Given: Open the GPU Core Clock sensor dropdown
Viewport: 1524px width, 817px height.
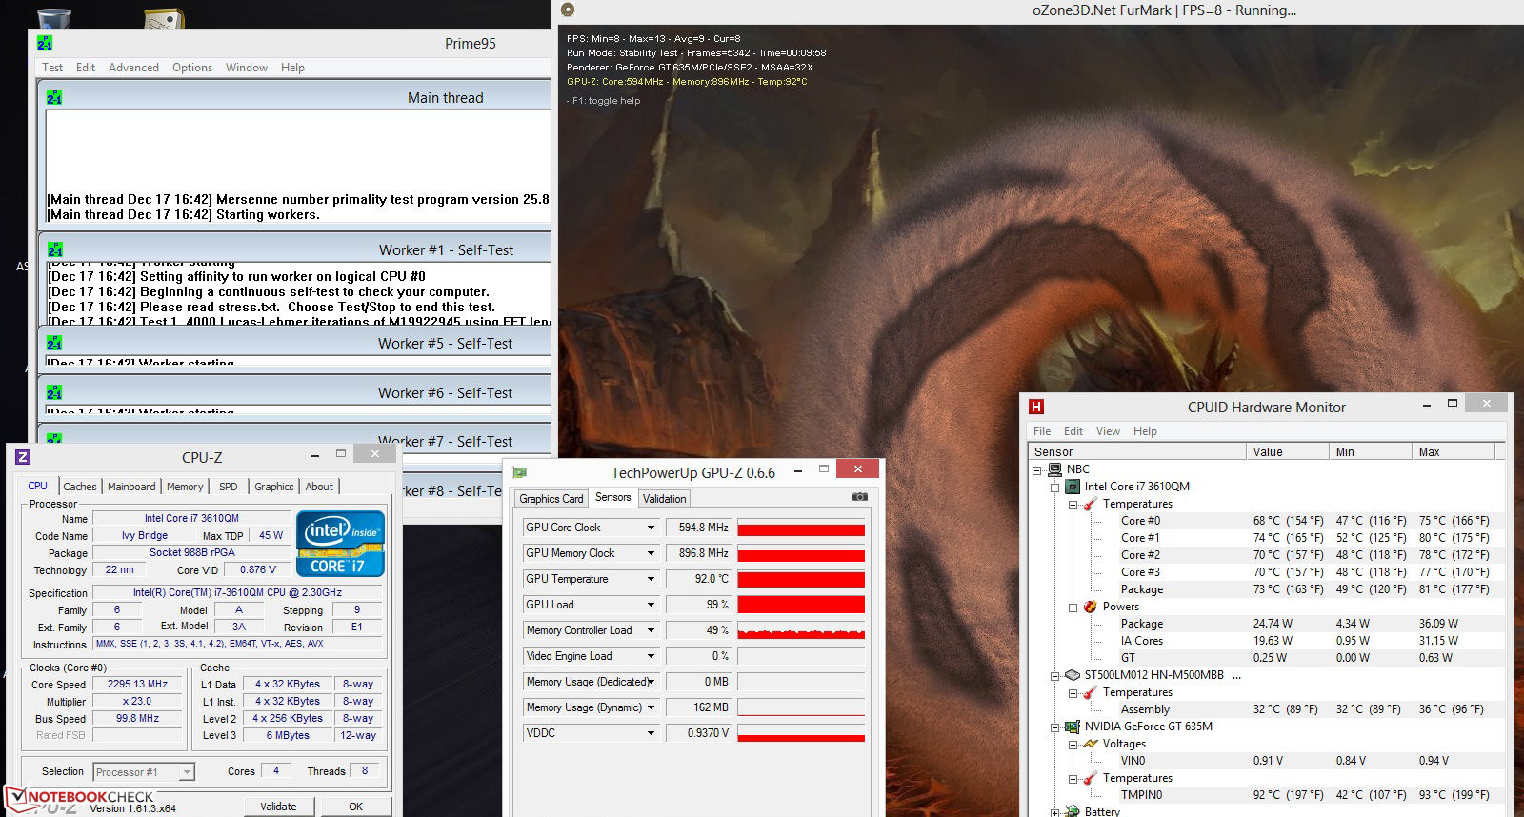Looking at the screenshot, I should coord(652,528).
